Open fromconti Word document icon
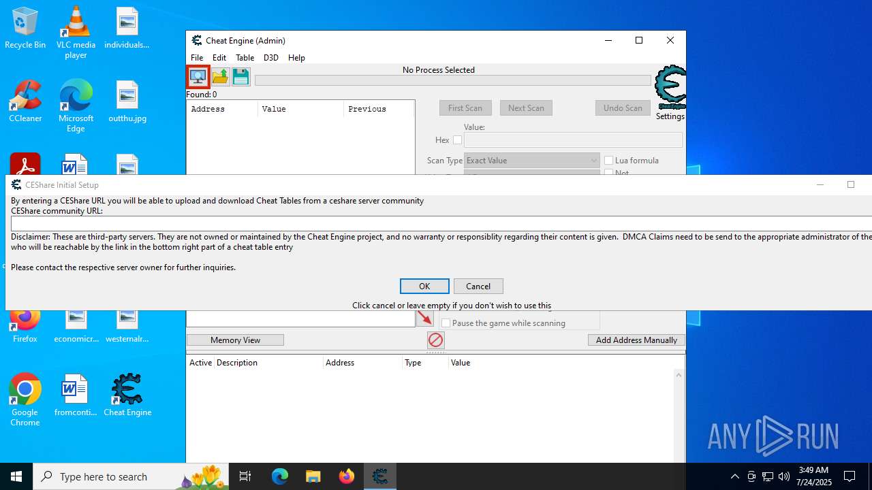Viewport: 872px width, 490px height. (76, 395)
